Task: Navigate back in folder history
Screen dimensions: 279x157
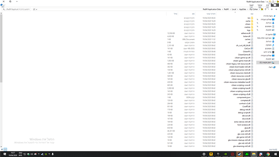Action: 276,9
